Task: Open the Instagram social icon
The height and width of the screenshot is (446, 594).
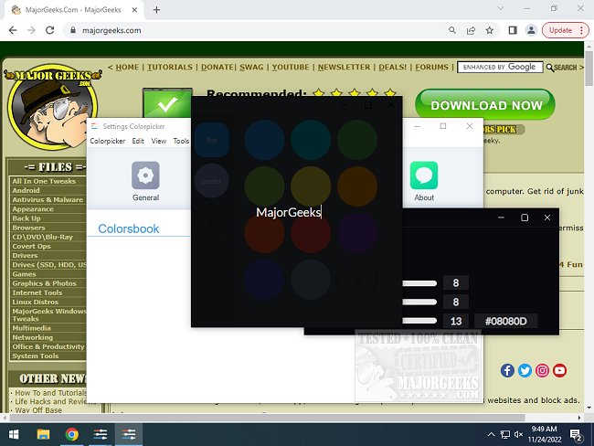Action: point(542,370)
